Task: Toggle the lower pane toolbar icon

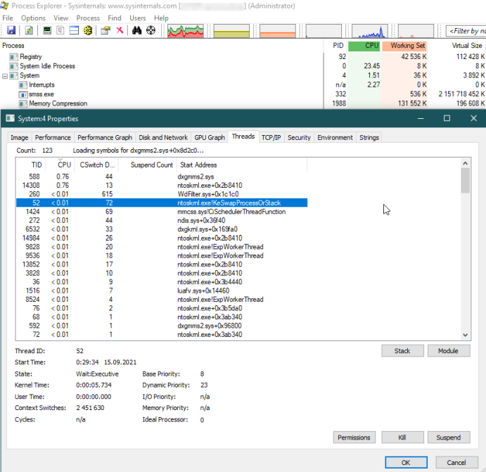Action: pyautogui.click(x=74, y=30)
